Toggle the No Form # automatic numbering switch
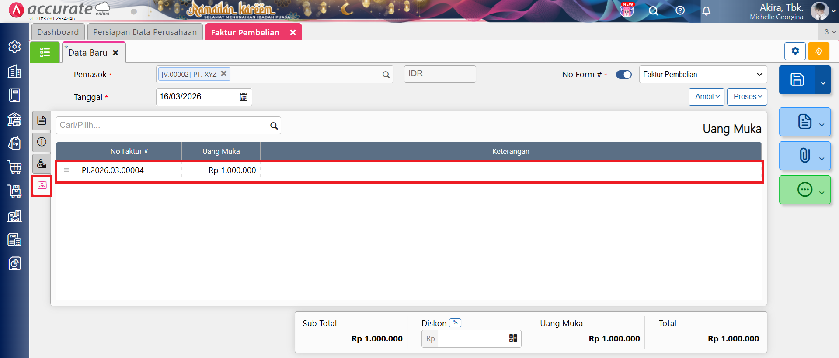839x358 pixels. 623,75
